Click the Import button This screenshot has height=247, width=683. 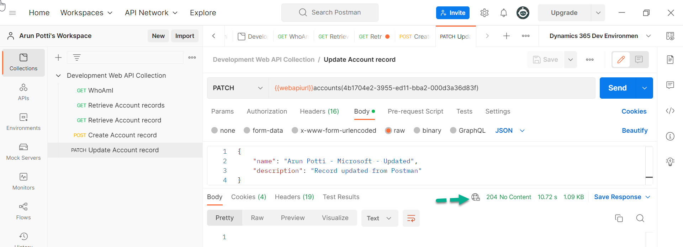tap(185, 36)
